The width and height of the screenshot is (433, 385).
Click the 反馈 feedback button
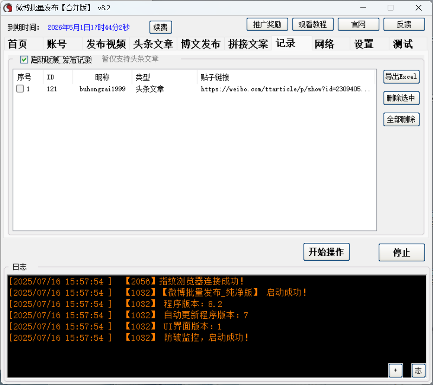[x=404, y=24]
